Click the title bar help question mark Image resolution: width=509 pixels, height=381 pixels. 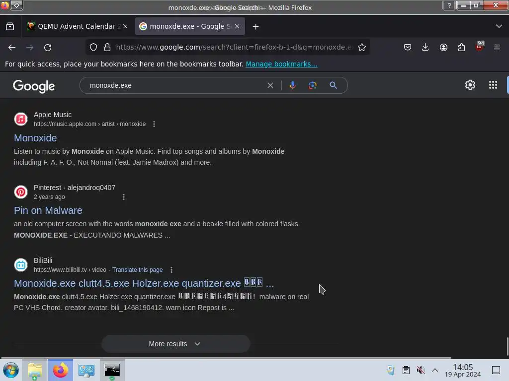(449, 5)
